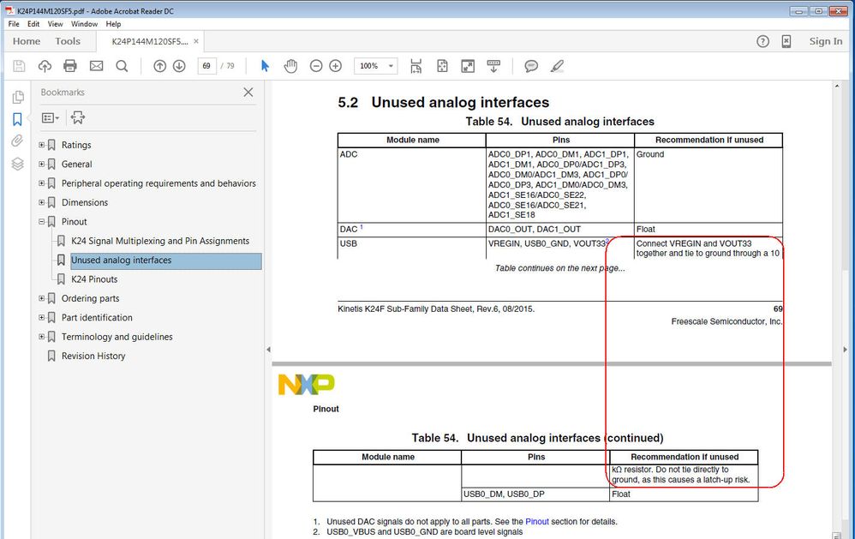Click the find current bookmark icon

pyautogui.click(x=77, y=117)
